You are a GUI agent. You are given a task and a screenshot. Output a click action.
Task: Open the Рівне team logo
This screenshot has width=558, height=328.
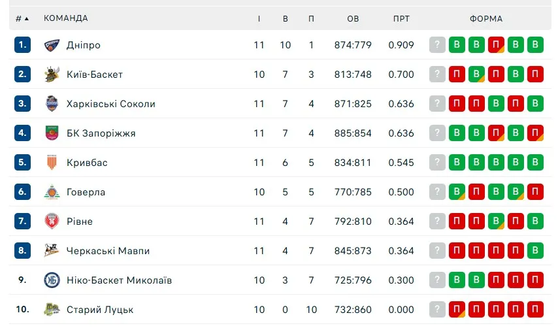(x=52, y=221)
